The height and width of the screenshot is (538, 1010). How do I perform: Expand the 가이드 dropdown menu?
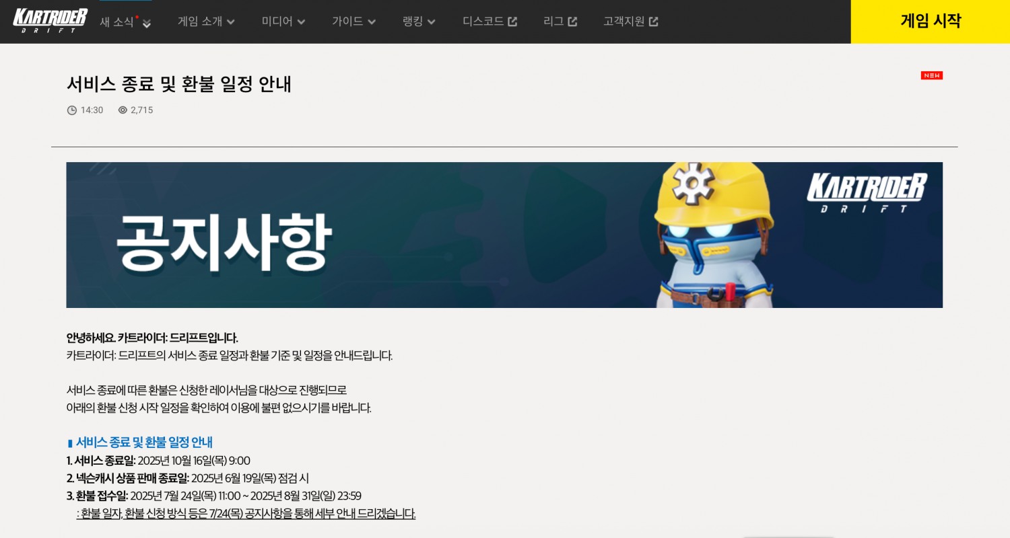pos(353,22)
